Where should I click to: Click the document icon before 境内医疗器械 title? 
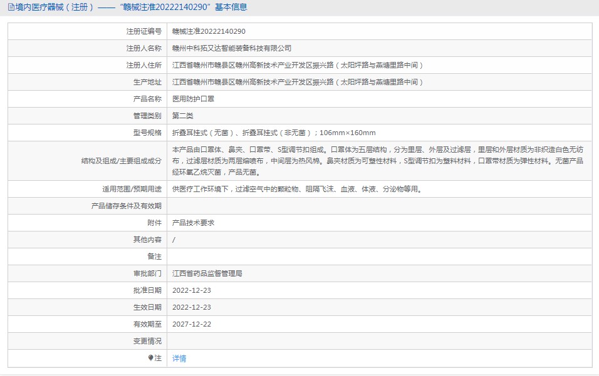(11, 7)
